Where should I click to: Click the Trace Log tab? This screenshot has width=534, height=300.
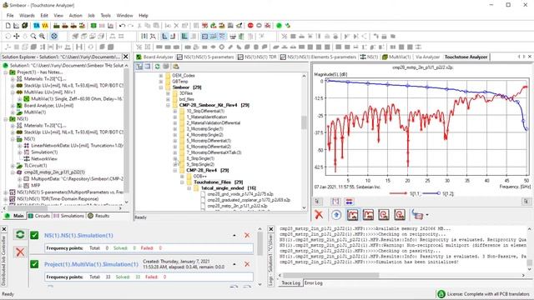(290, 283)
